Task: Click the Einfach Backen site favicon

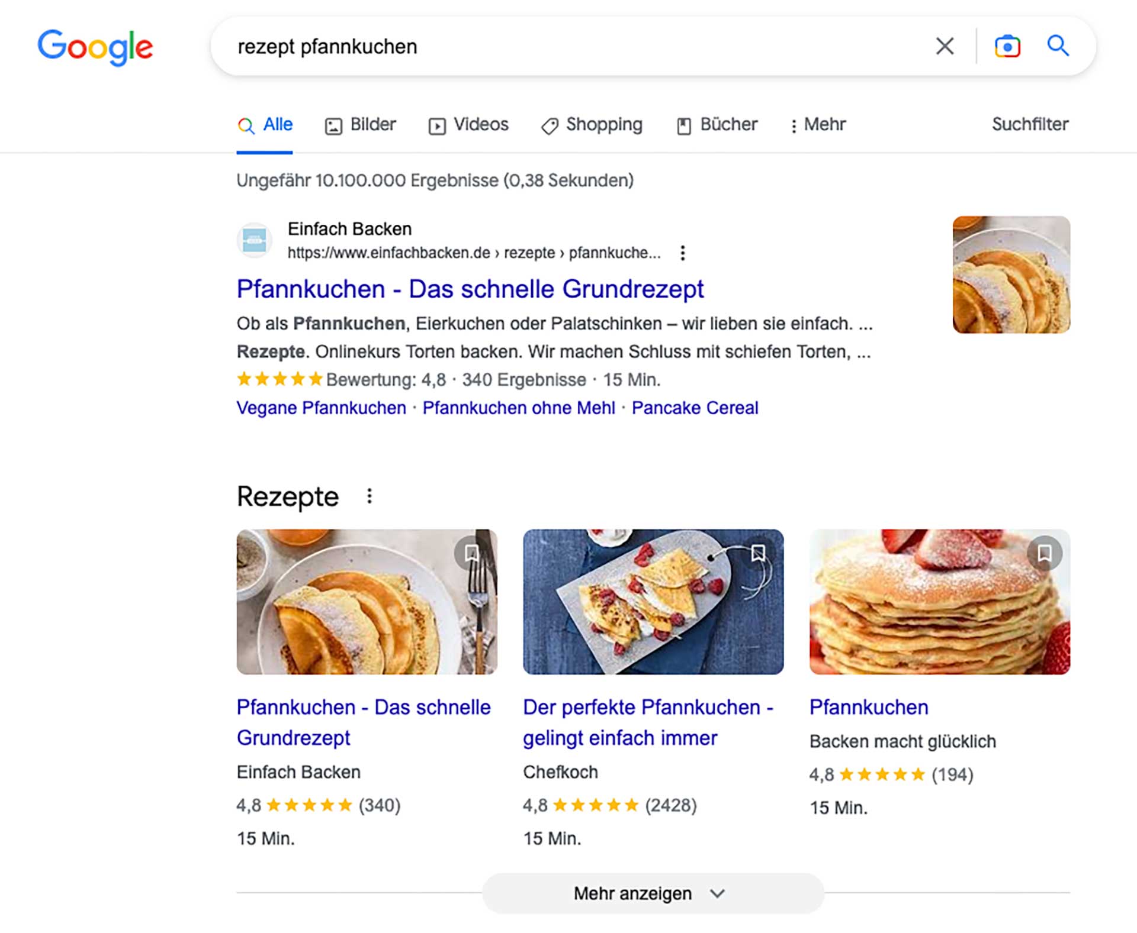Action: click(x=255, y=241)
